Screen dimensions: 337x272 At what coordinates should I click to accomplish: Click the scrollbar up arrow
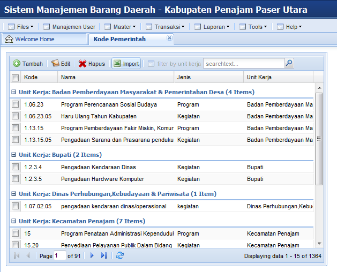point(319,88)
